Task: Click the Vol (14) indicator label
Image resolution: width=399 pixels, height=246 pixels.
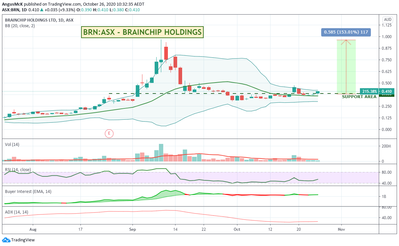Action: 13,144
